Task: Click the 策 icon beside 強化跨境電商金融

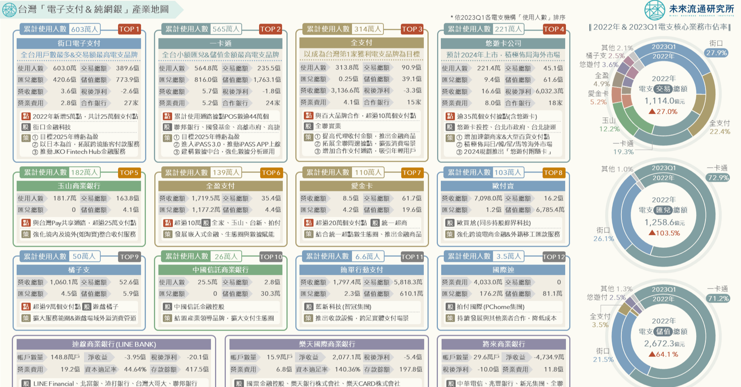Action: click(x=450, y=234)
